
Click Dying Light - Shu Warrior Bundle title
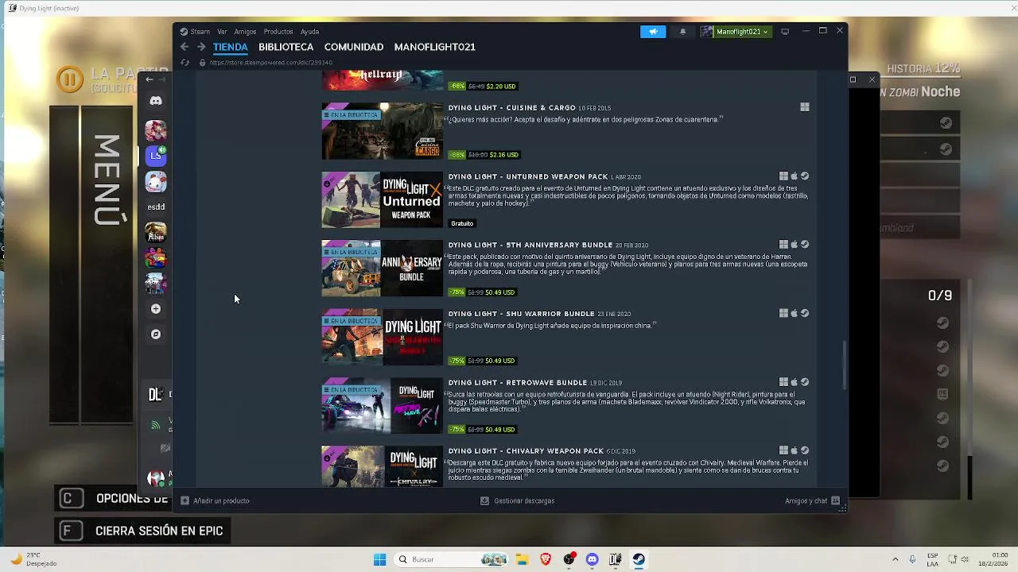(521, 314)
